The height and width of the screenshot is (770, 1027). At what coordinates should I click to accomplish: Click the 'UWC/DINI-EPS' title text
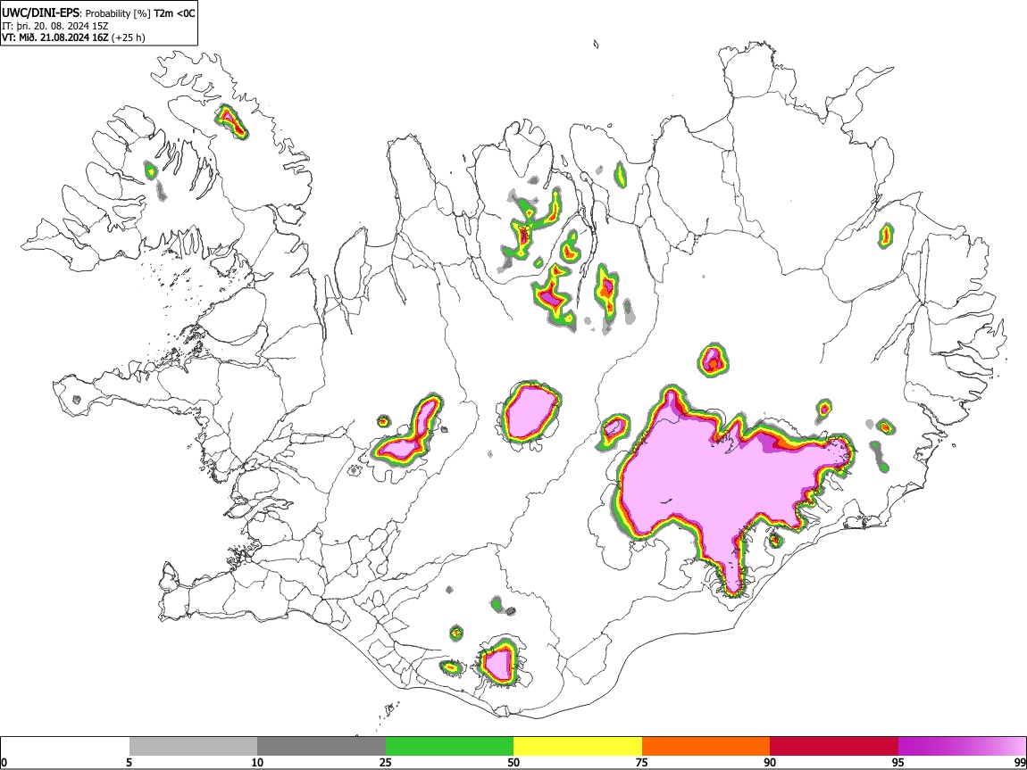40,13
